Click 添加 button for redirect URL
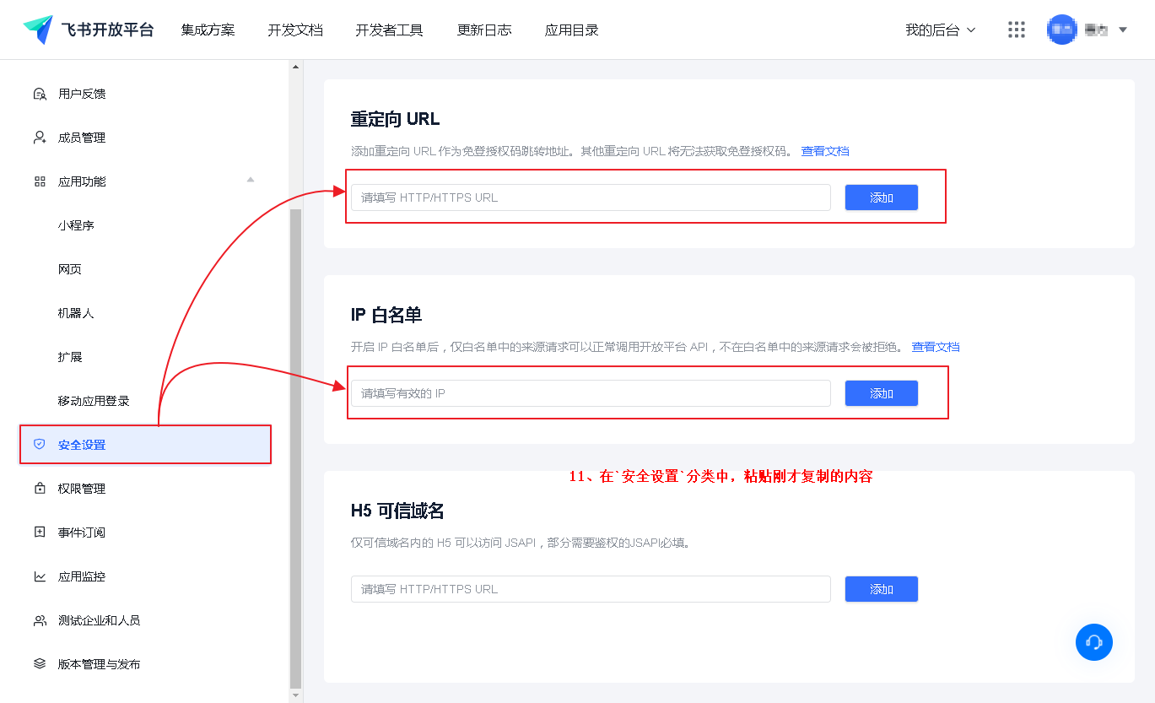 click(881, 197)
